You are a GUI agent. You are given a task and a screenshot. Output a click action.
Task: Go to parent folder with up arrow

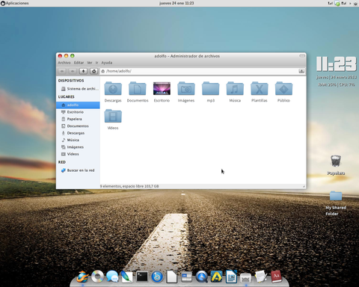point(83,71)
